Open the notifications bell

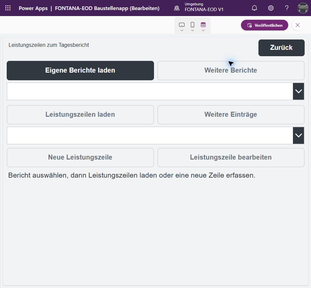(x=254, y=8)
